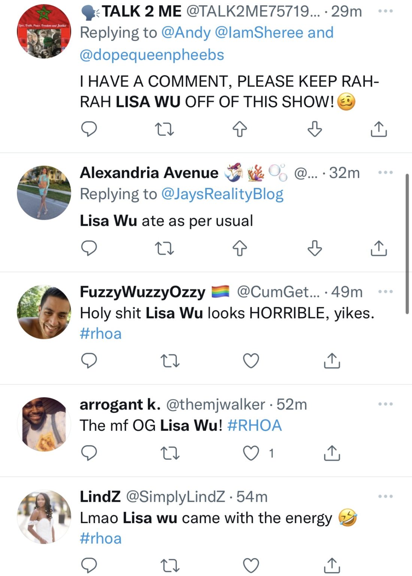The width and height of the screenshot is (412, 576).
Task: Open the share icon under LindZ's tweet
Action: (x=332, y=564)
